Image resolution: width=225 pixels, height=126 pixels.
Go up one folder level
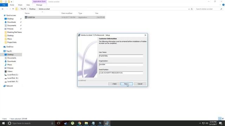[13, 9]
